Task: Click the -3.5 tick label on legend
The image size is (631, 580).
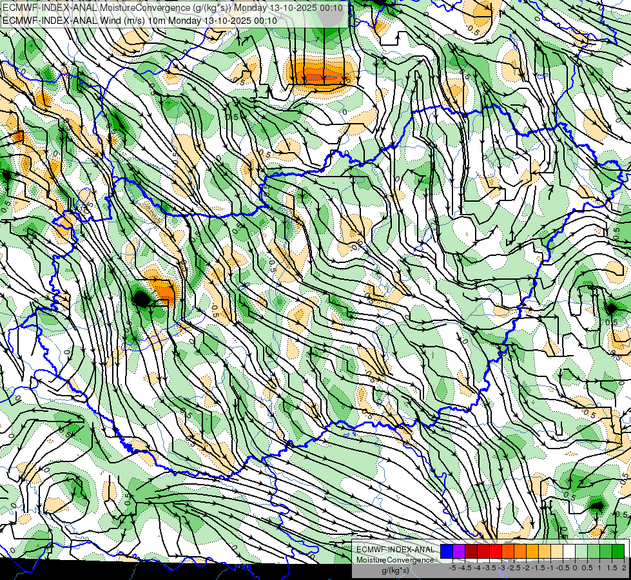Action: pyautogui.click(x=489, y=568)
